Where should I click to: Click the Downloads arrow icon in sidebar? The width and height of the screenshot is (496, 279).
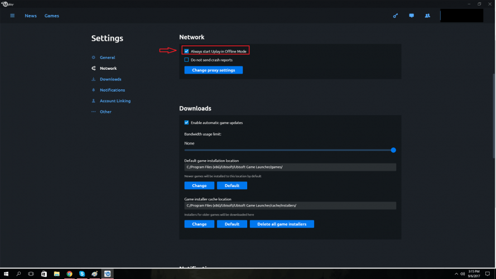pos(93,79)
